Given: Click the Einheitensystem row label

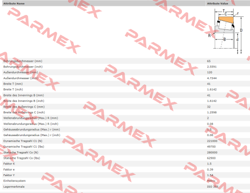Looking at the screenshot, I should pyautogui.click(x=14, y=181).
